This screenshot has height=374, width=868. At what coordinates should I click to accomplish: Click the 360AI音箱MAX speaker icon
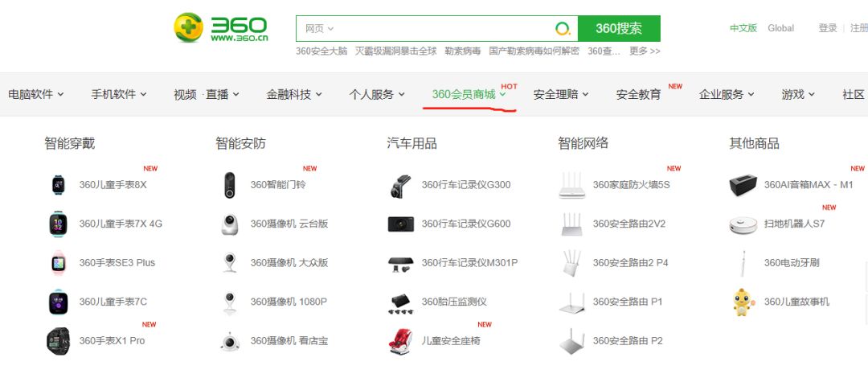pos(743,185)
